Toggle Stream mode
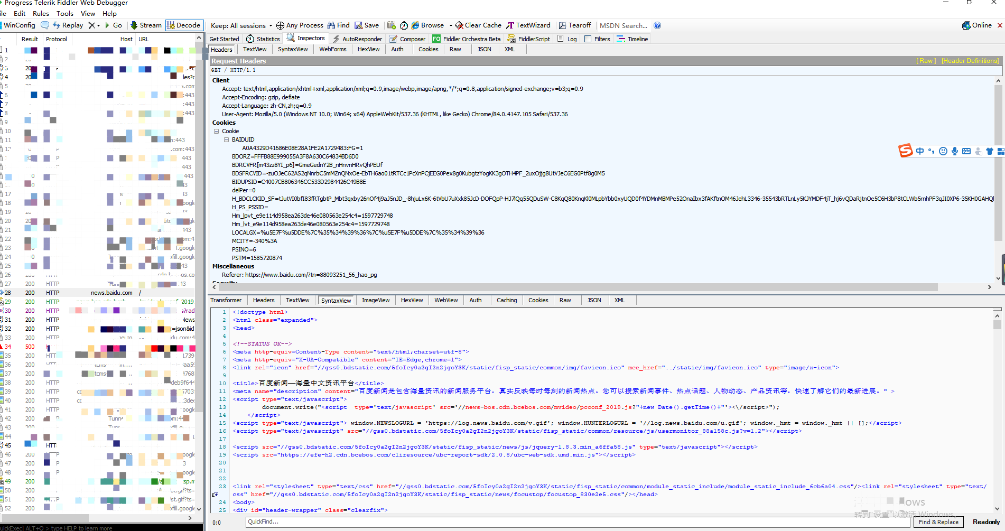This screenshot has width=1005, height=531. (146, 25)
